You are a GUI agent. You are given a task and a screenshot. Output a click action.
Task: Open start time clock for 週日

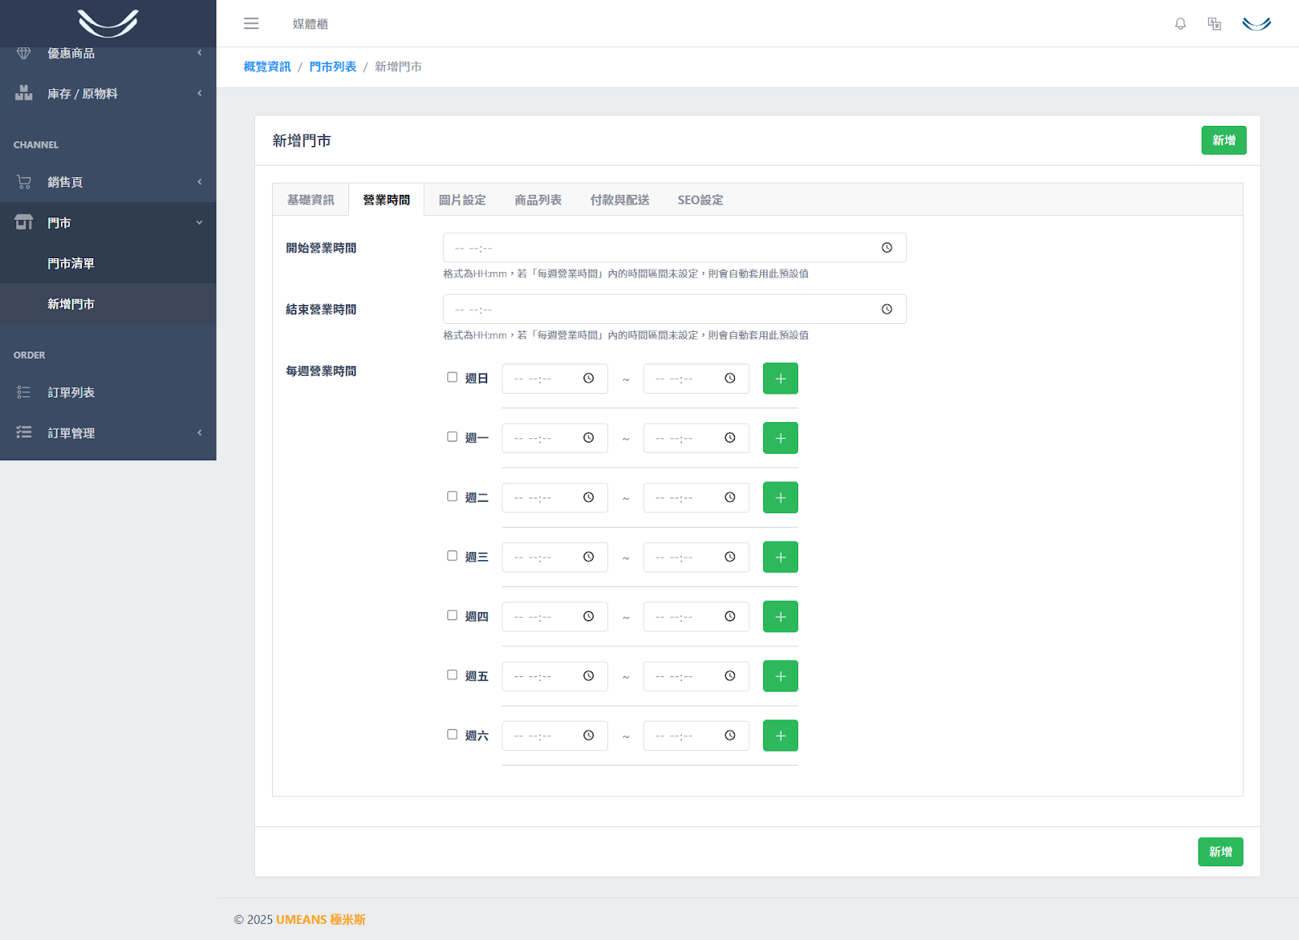[589, 378]
